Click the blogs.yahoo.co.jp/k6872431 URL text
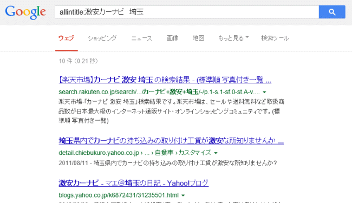This screenshot has width=352, height=203. pyautogui.click(x=119, y=195)
